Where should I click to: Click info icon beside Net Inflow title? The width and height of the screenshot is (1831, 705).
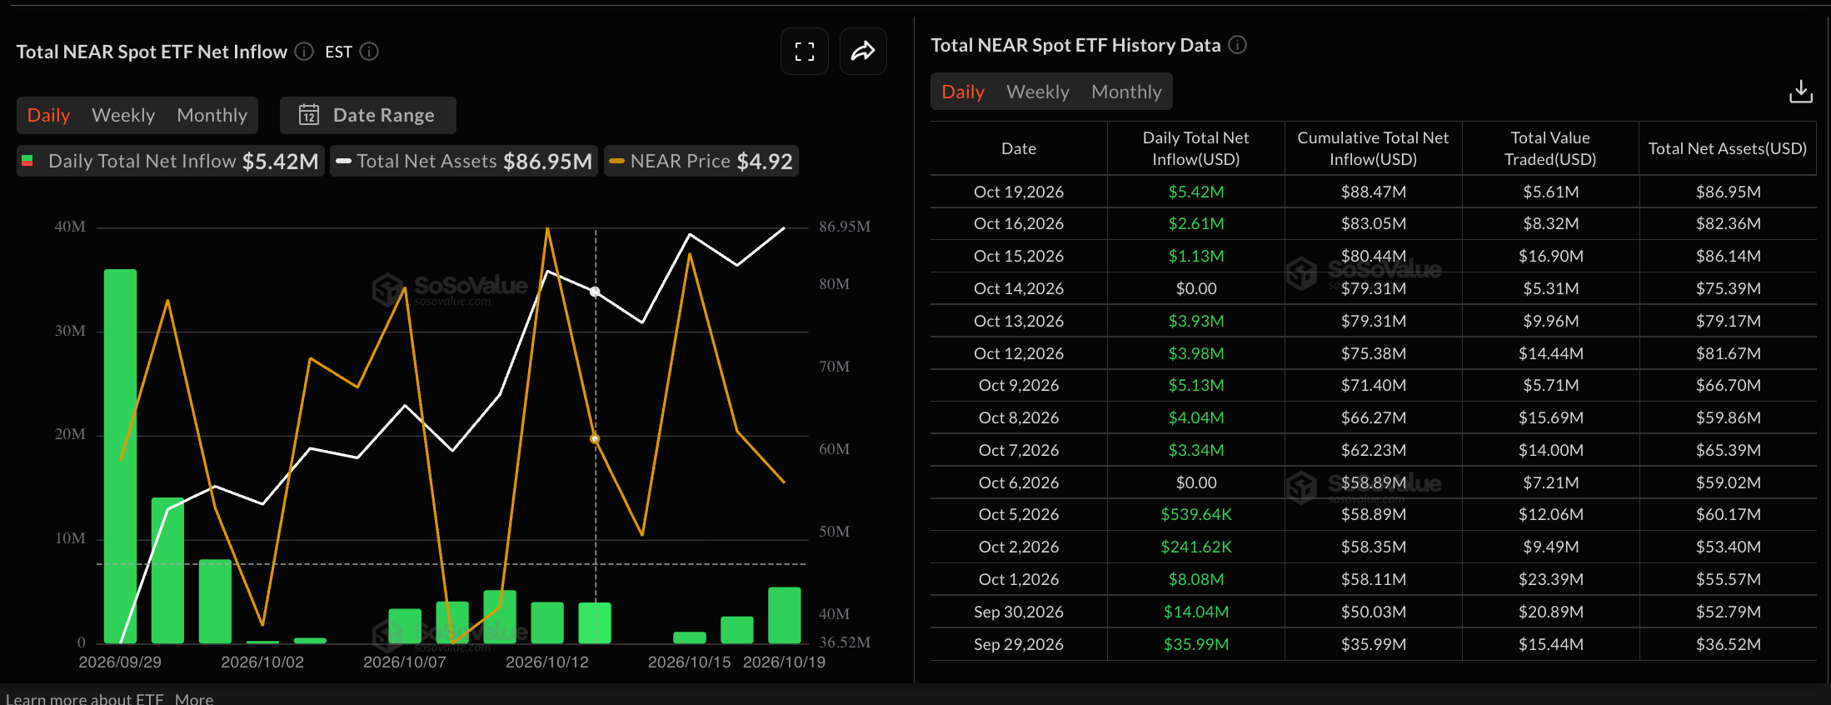(304, 52)
